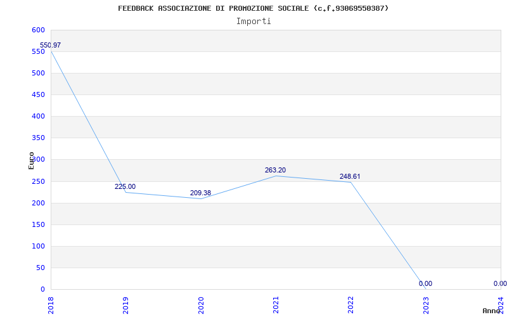Viewport: 507px width, 317px height.
Task: Click the 2024 x-axis label
Action: pos(501,305)
